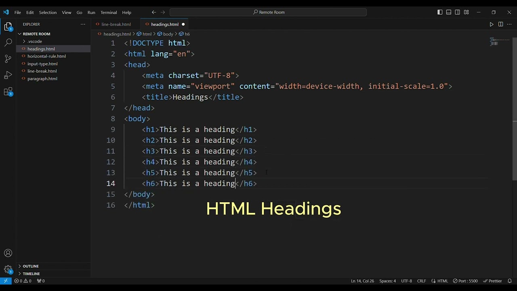The image size is (517, 291).
Task: Go forward with the right arrow
Action: (163, 12)
